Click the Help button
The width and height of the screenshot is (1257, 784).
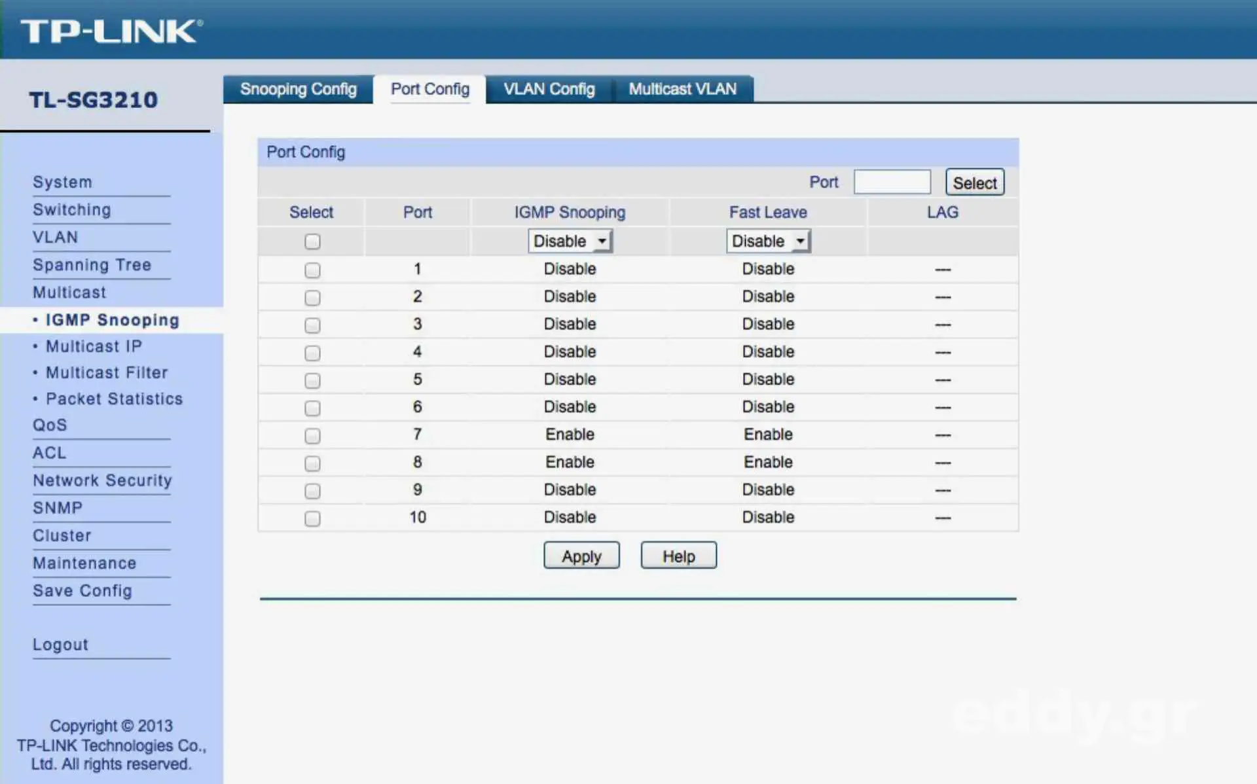678,556
